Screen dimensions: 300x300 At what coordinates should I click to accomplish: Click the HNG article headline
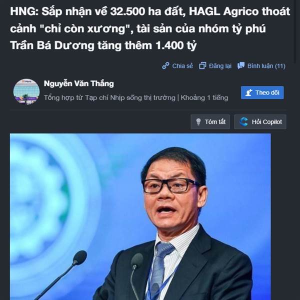point(150,28)
